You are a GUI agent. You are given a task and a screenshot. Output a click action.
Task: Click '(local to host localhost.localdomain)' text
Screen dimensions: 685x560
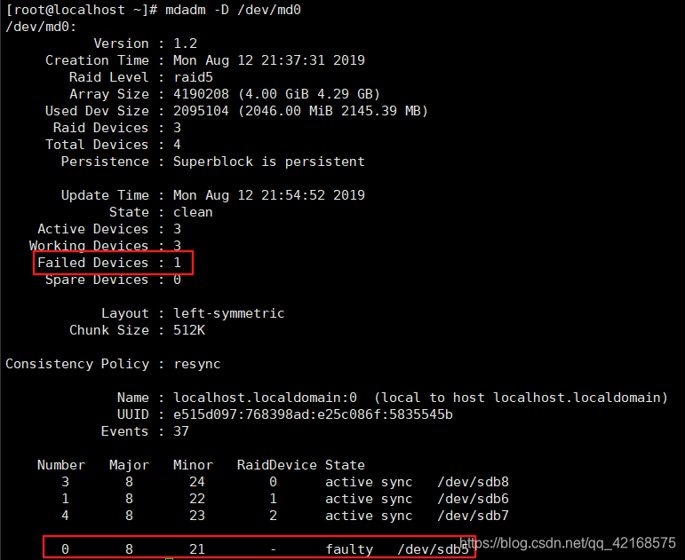tap(522, 398)
